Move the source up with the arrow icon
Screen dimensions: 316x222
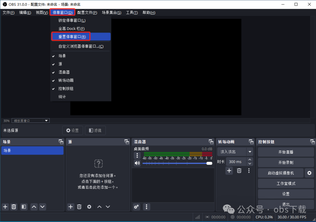coord(99,207)
